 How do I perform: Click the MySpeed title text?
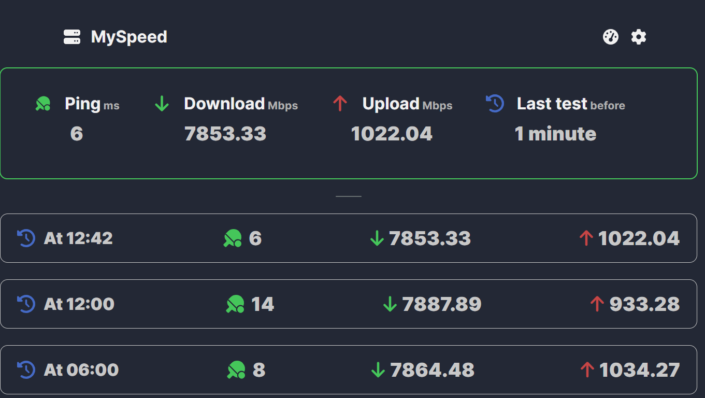[x=129, y=37]
